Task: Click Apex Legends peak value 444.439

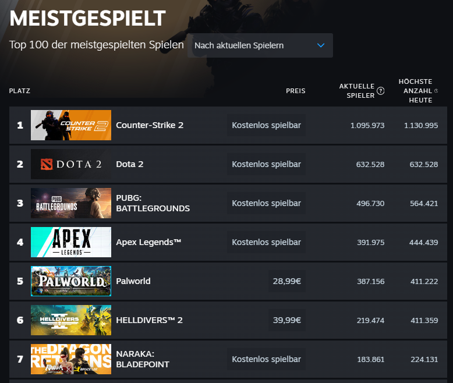Action: click(x=423, y=242)
